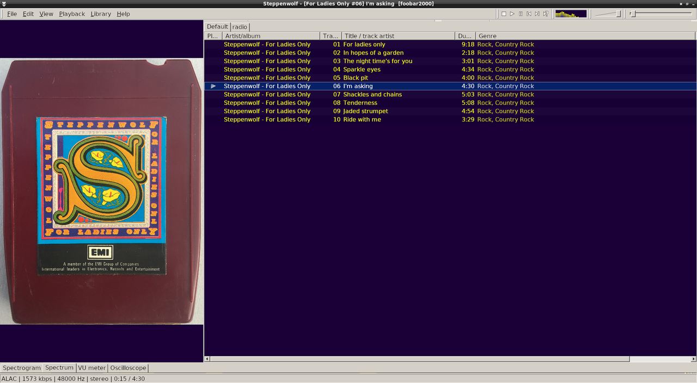
Task: Select track 07 Shackles and chains
Action: [x=450, y=95]
